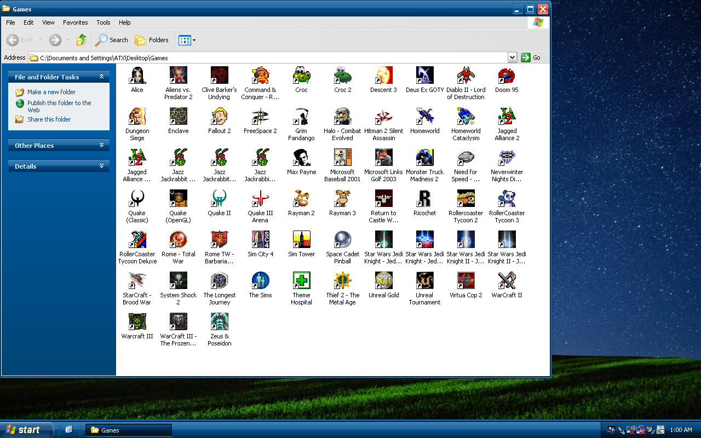The width and height of the screenshot is (701, 438).
Task: Click the Rayman 3 shortcut icon
Action: tap(343, 198)
